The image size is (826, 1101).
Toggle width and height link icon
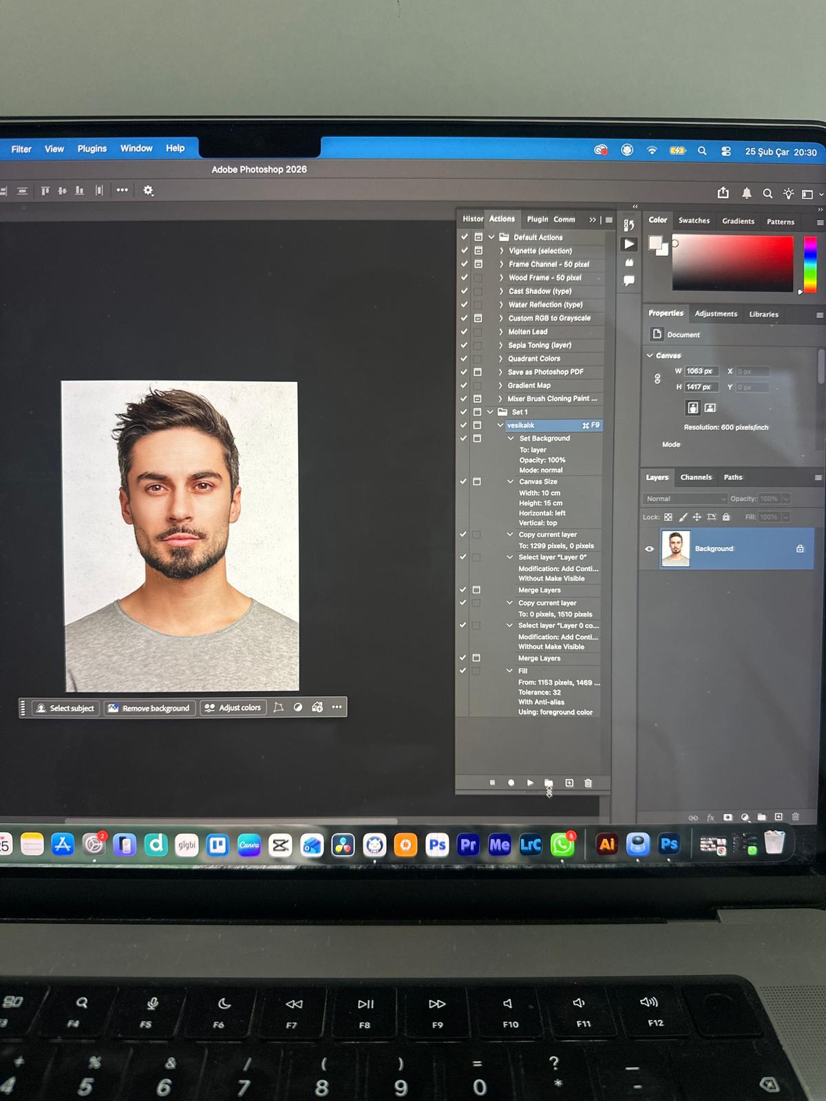657,378
